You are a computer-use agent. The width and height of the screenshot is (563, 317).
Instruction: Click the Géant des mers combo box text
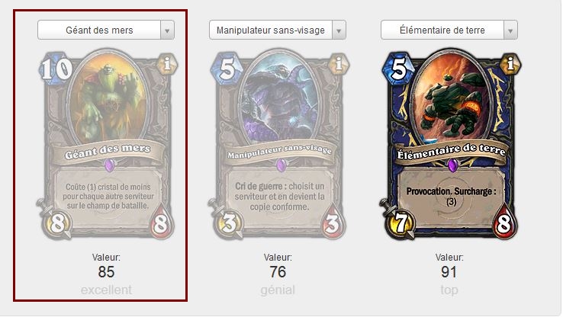99,30
